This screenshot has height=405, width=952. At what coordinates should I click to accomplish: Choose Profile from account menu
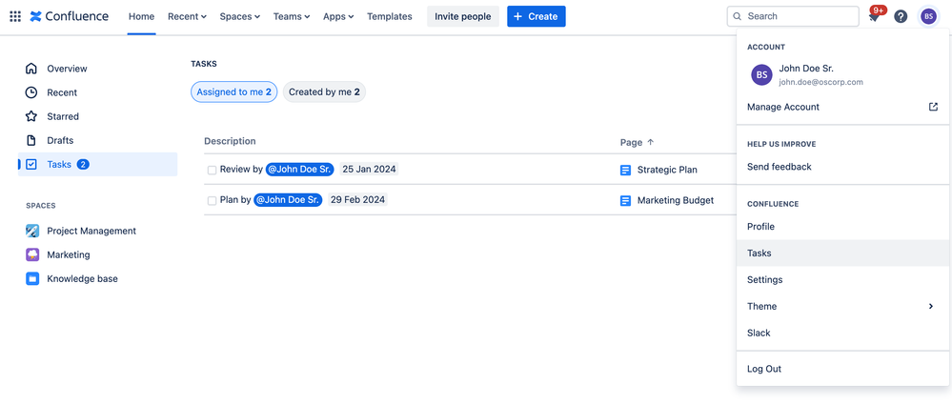843,227
